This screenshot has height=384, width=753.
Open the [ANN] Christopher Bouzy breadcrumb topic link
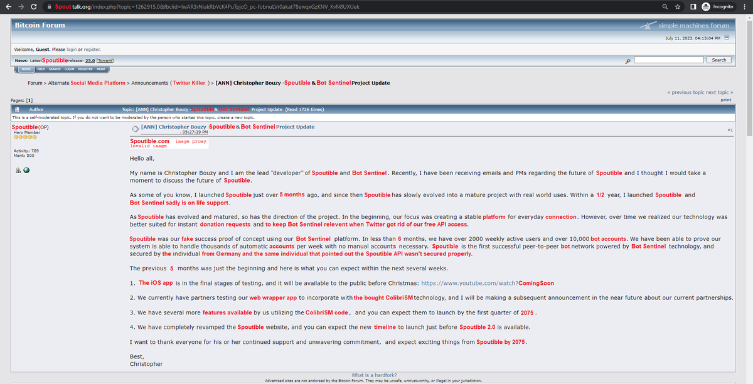click(x=302, y=83)
